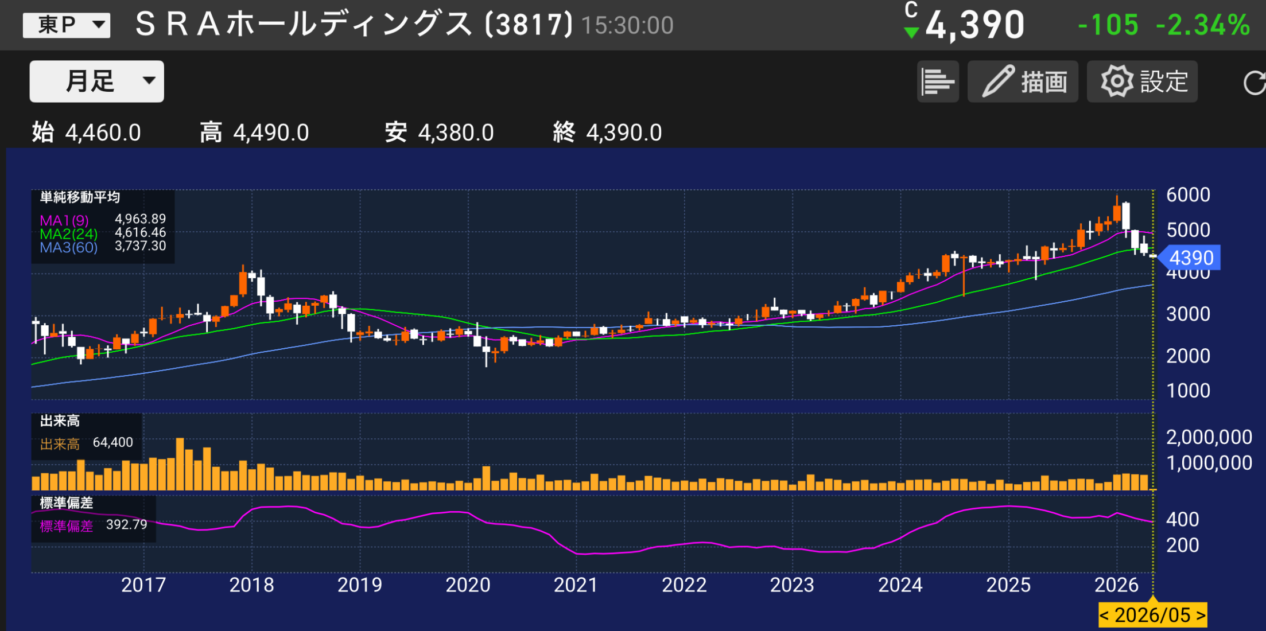Viewport: 1266px width, 631px height.
Task: Refresh the chart with the reload icon
Action: (1255, 82)
